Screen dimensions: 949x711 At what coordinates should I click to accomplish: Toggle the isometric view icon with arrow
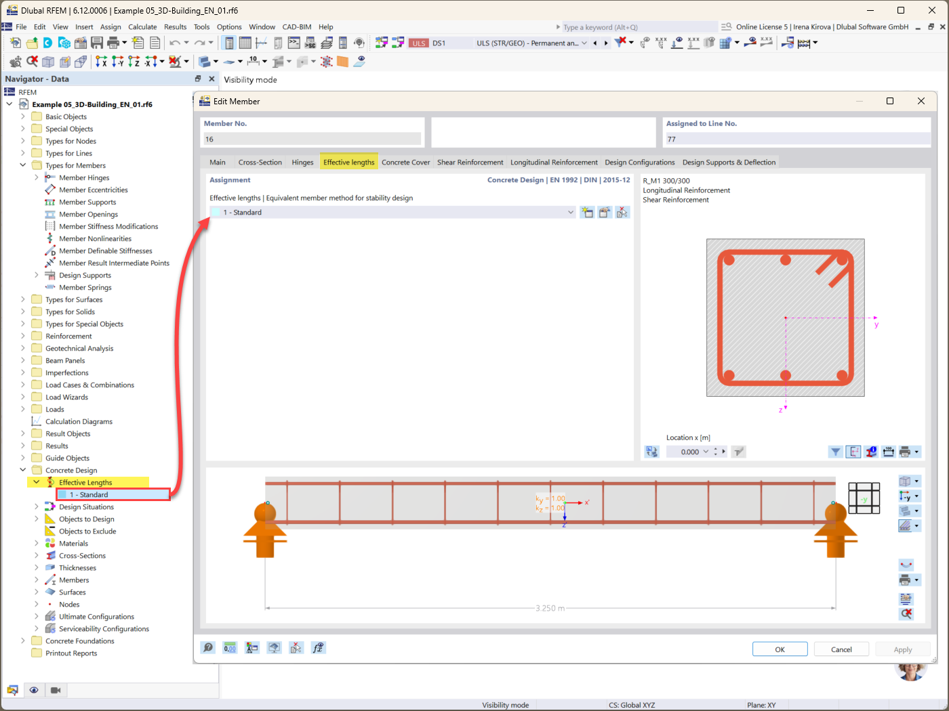coord(906,481)
